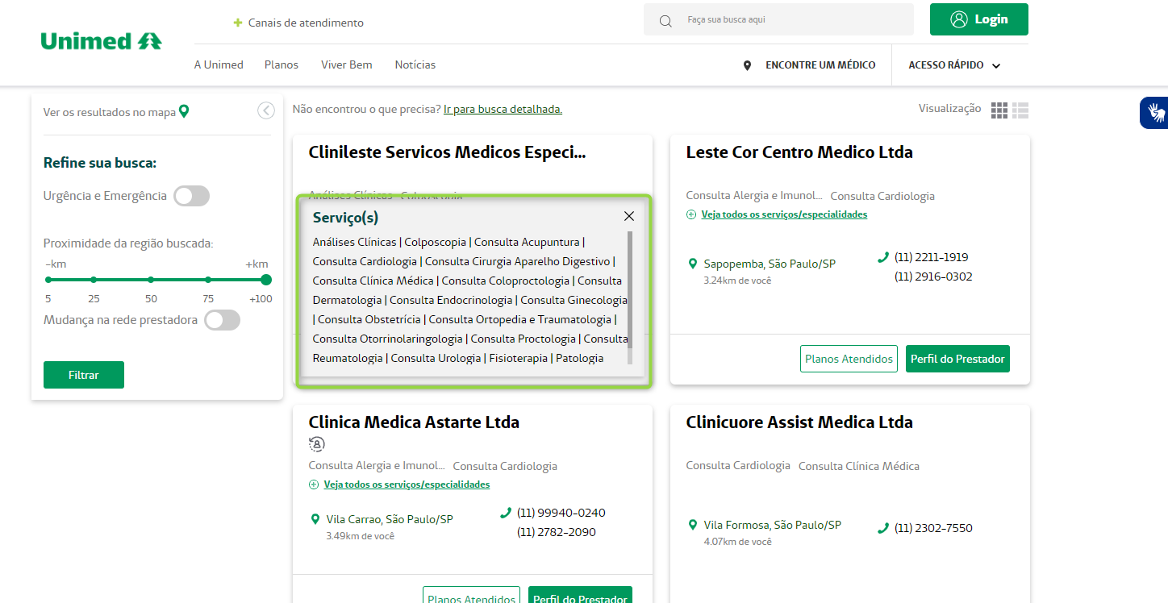
Task: Click phone number (11) 99940-0240
Action: (561, 513)
